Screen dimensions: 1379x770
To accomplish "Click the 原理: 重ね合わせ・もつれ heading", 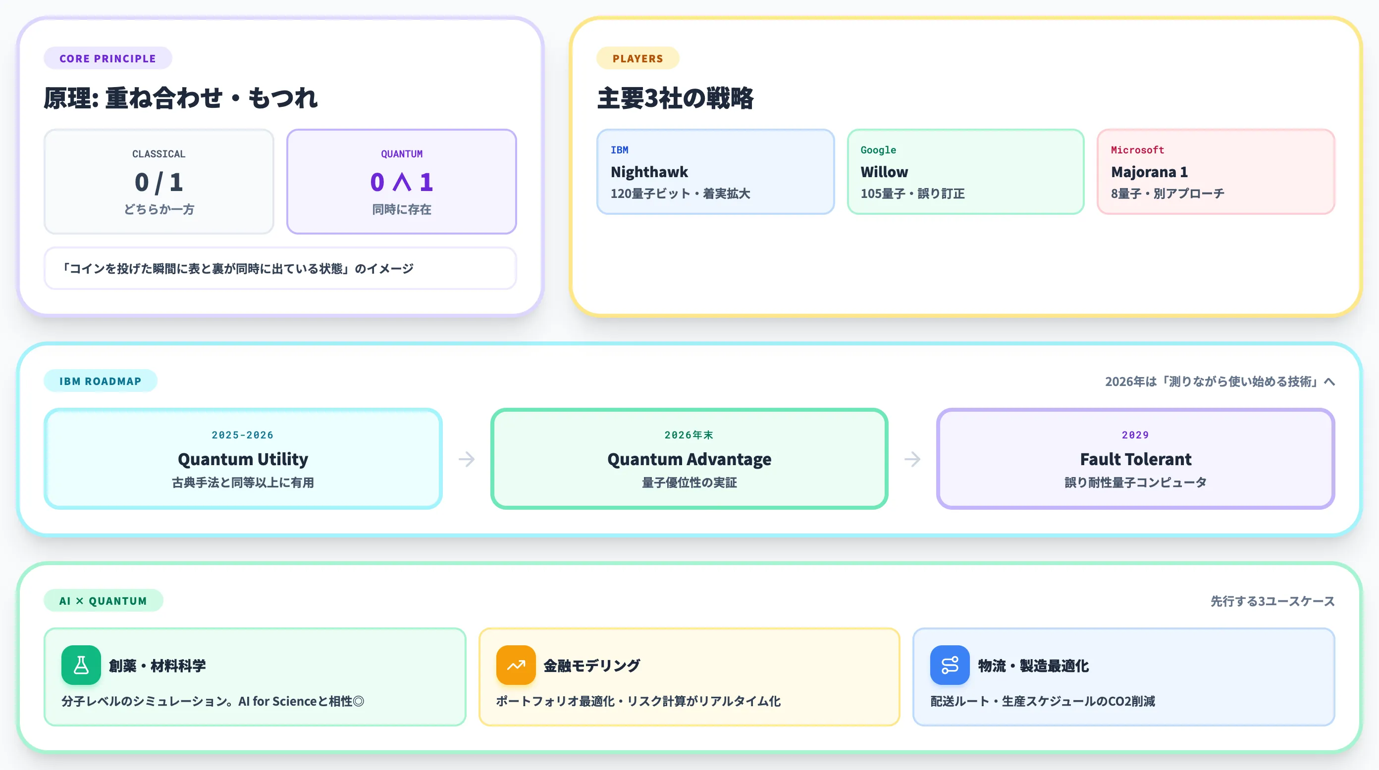I will pos(181,98).
